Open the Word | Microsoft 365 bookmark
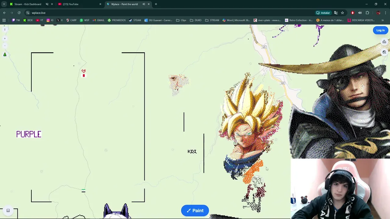 236,20
